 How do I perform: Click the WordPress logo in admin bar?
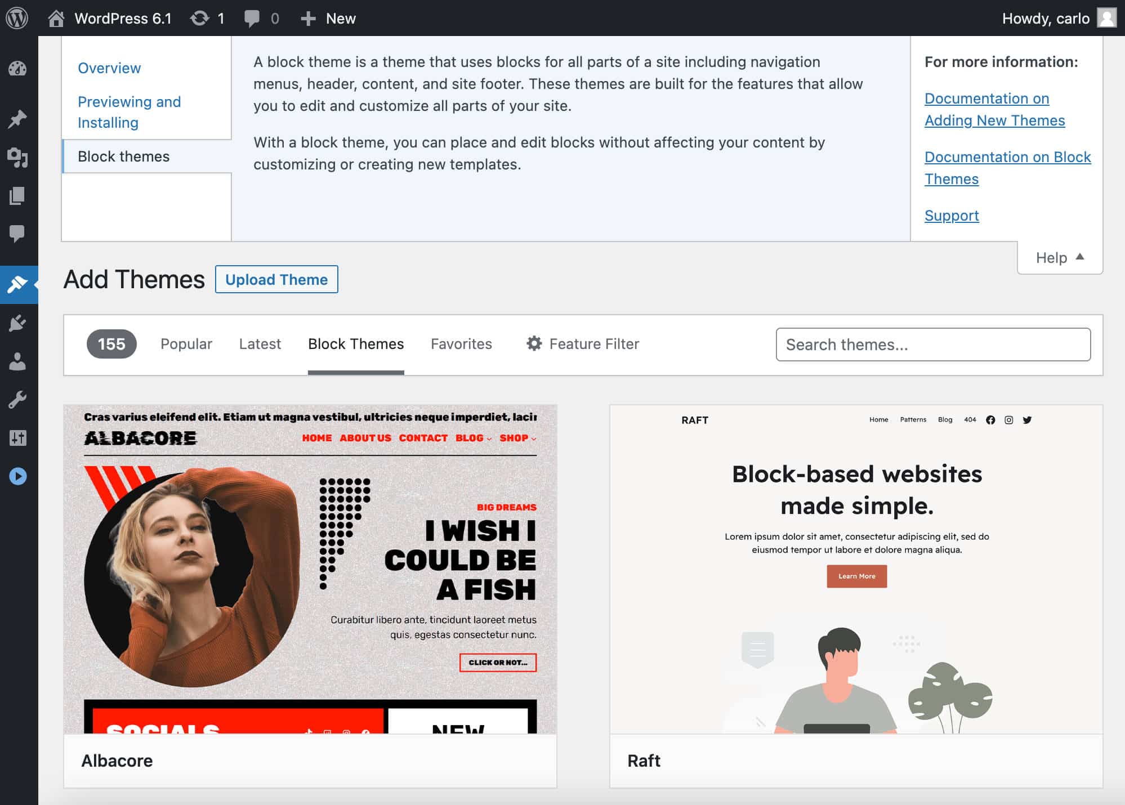tap(17, 18)
